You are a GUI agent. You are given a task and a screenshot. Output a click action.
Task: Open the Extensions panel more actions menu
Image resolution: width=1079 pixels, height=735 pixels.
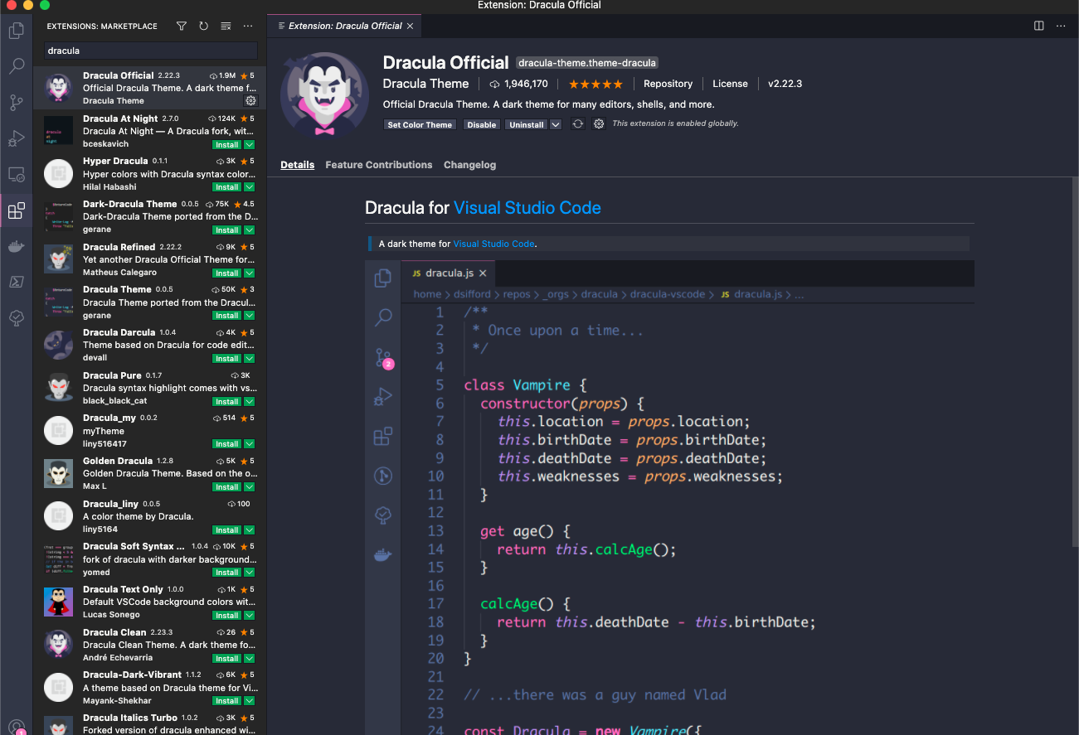pyautogui.click(x=248, y=27)
